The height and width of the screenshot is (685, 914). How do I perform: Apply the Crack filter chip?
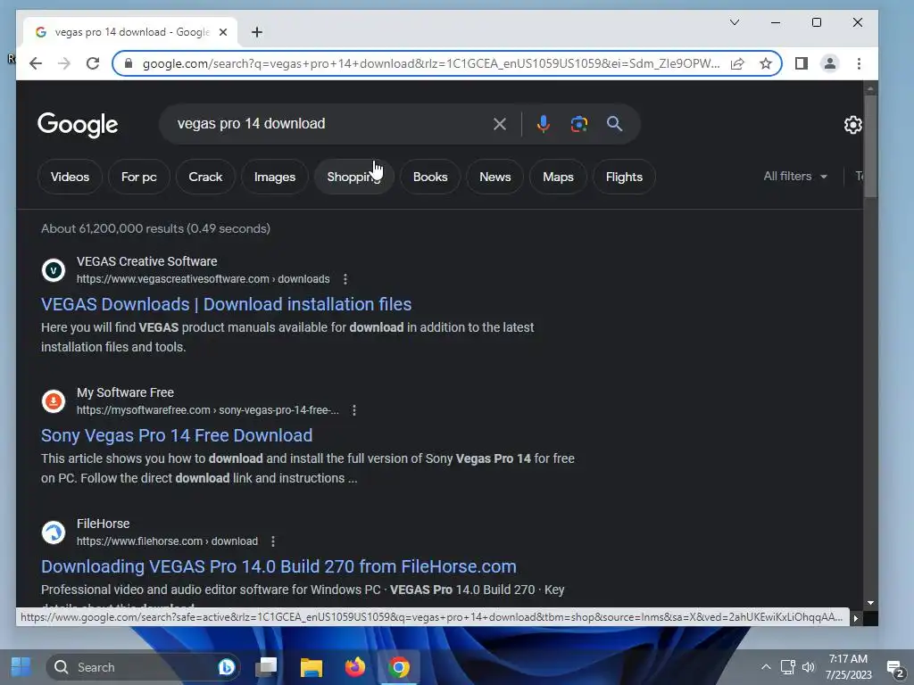tap(205, 177)
